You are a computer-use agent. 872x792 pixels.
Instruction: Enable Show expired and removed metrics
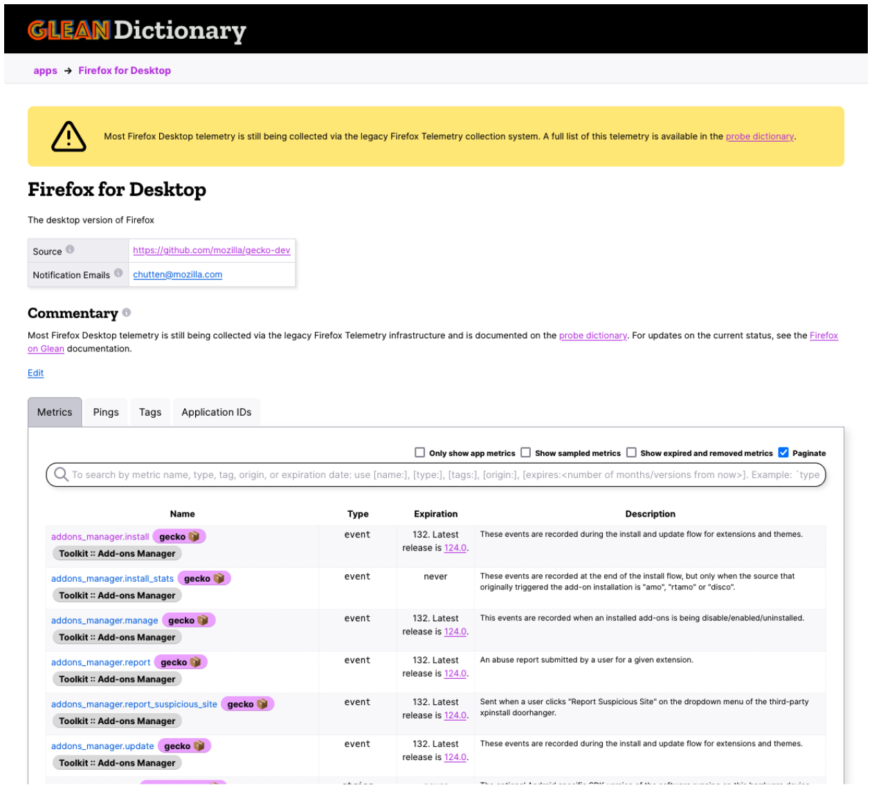pyautogui.click(x=631, y=452)
